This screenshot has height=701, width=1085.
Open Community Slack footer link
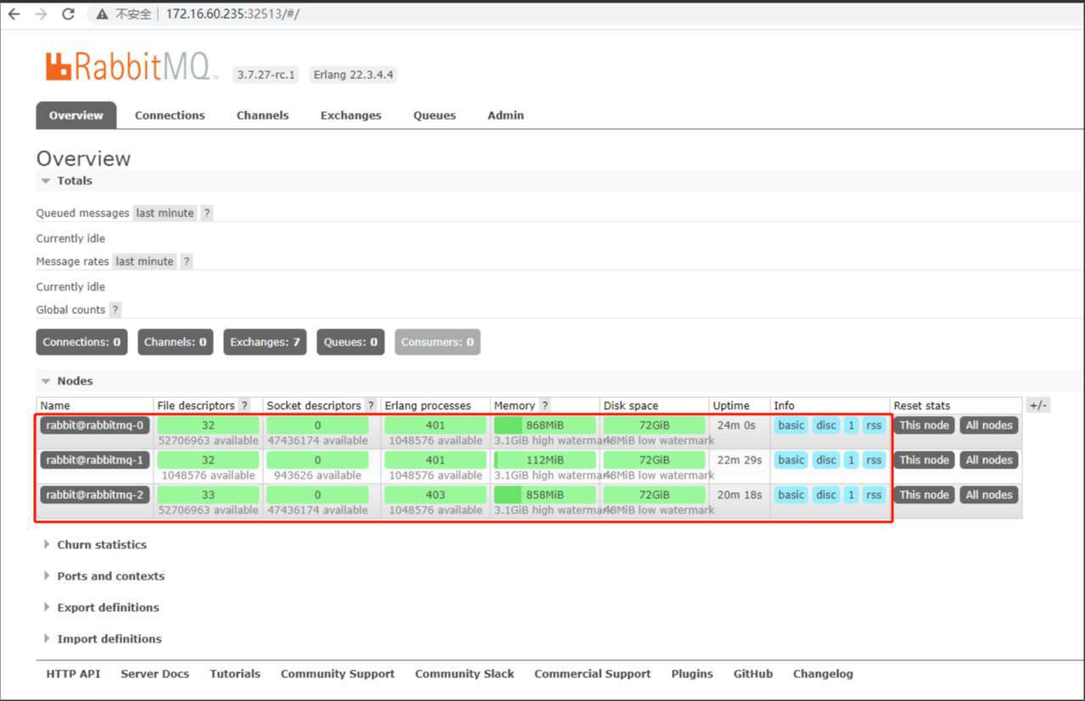point(465,674)
